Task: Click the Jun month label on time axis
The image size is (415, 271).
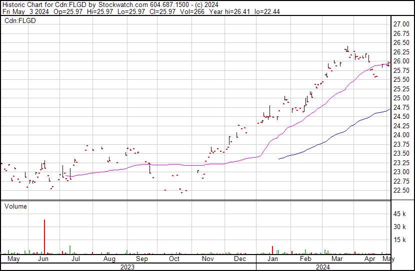Action: coord(43,260)
